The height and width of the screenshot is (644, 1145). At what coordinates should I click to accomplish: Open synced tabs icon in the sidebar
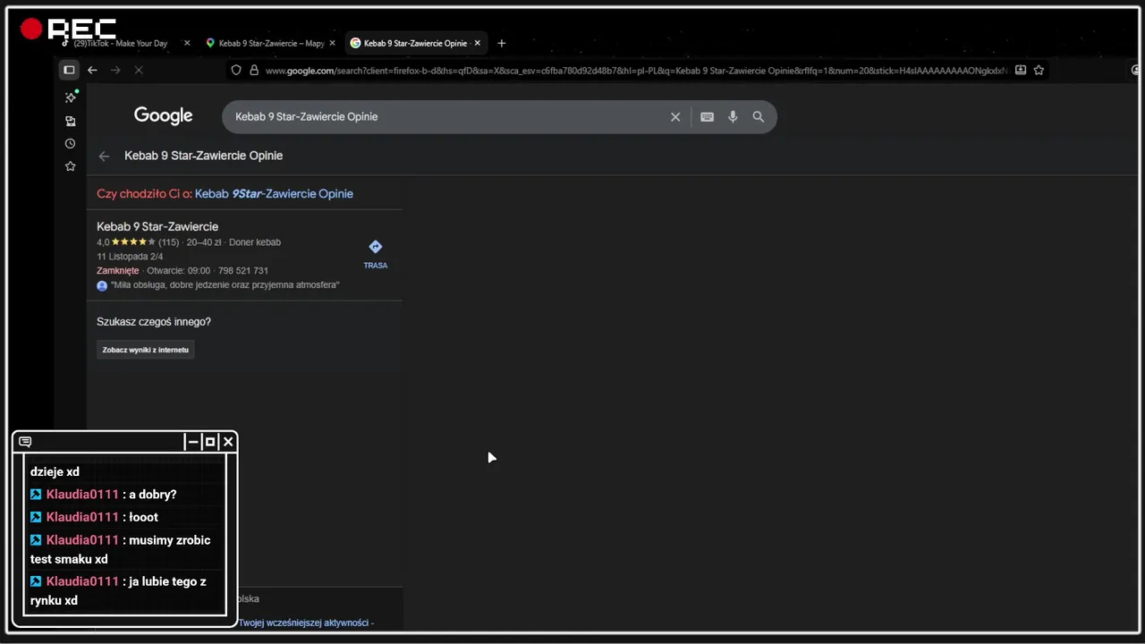71,121
